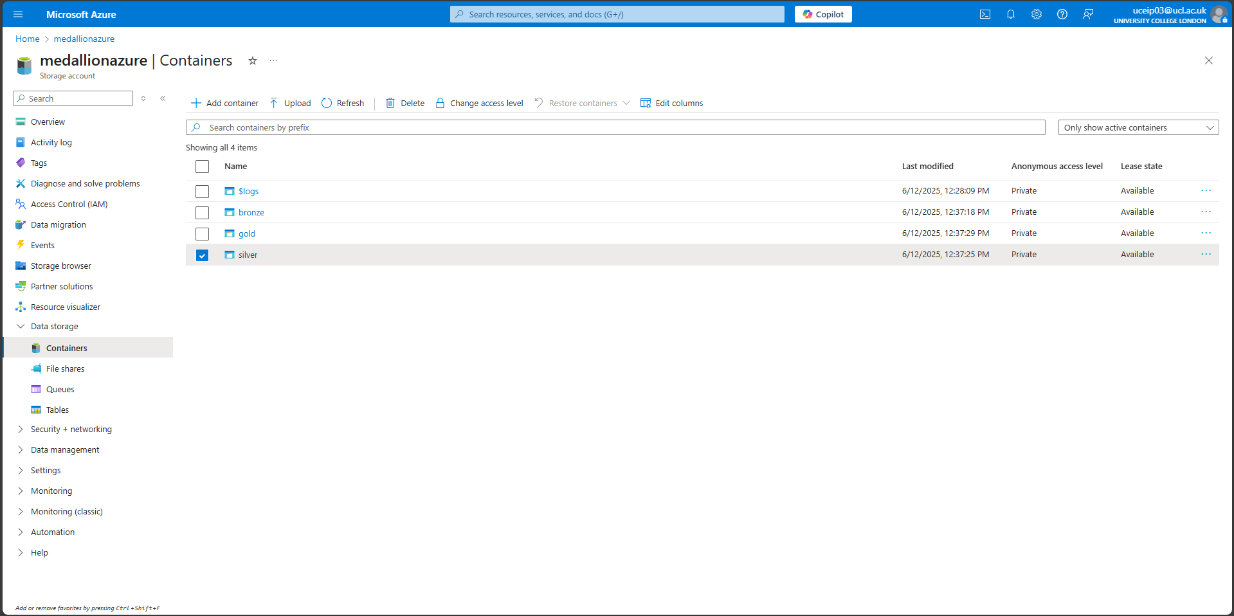1234x616 pixels.
Task: Open the Resource visualizer item
Action: (x=65, y=307)
